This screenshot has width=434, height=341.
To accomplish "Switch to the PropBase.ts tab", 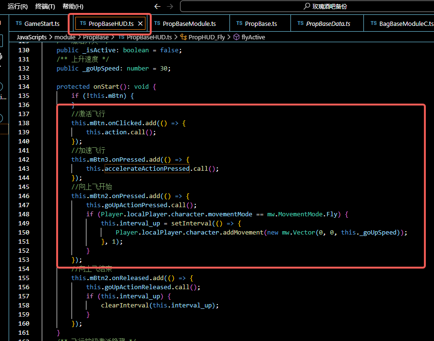I will (261, 24).
